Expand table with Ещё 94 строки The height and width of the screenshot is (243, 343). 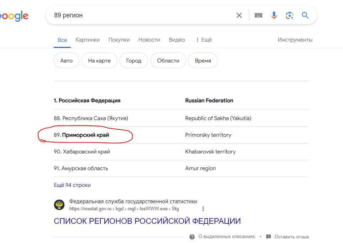pyautogui.click(x=72, y=185)
